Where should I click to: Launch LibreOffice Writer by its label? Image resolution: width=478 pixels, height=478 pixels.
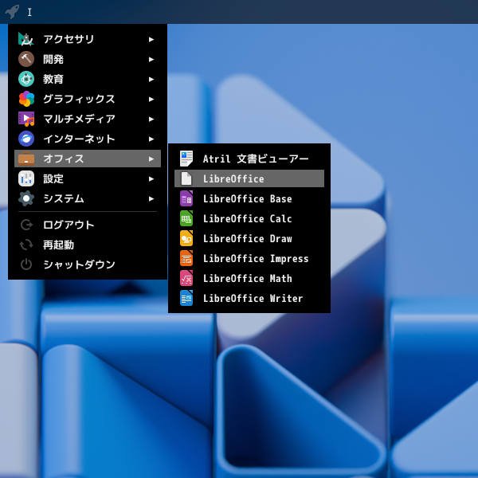pos(253,298)
